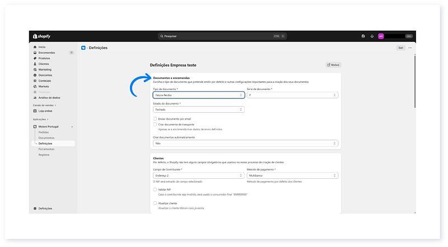Open the Estado do documento dropdown

pos(198,110)
